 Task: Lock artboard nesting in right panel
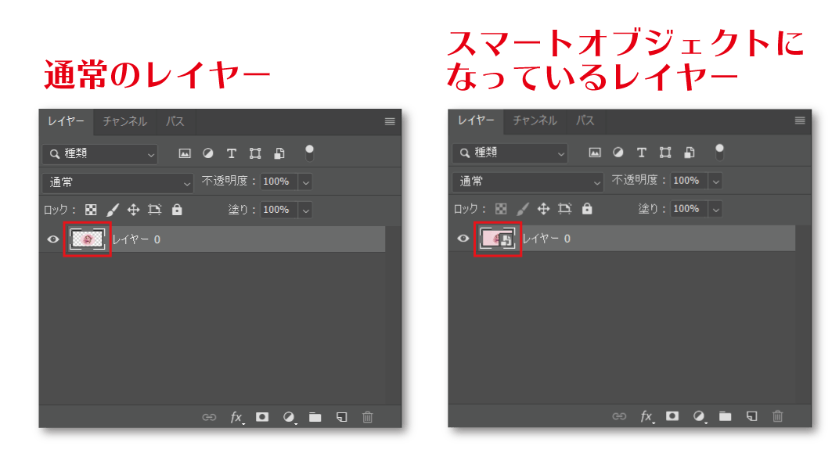pyautogui.click(x=564, y=209)
